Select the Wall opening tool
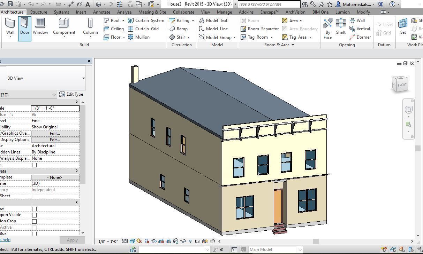Viewport: 423px width, 254px height. tap(357, 21)
